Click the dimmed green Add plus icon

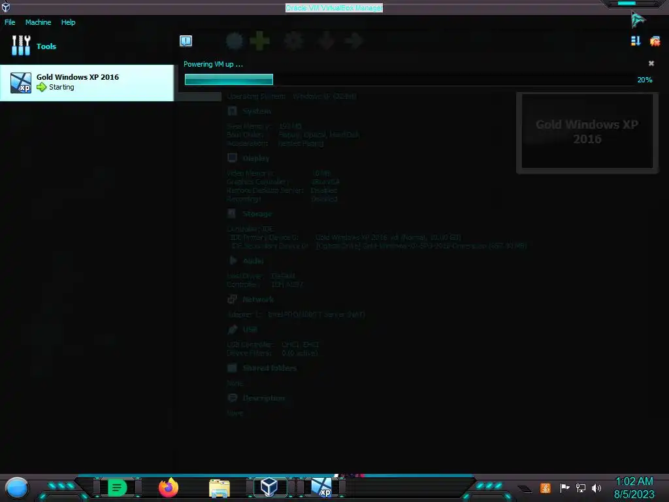[259, 41]
